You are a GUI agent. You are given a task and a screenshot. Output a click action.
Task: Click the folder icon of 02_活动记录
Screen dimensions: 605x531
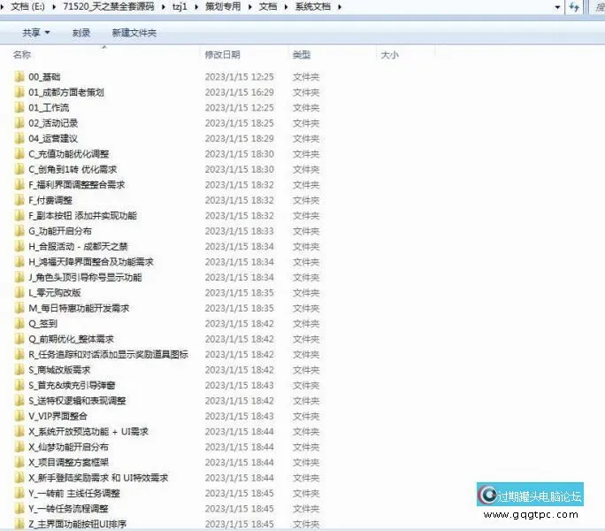(x=19, y=123)
